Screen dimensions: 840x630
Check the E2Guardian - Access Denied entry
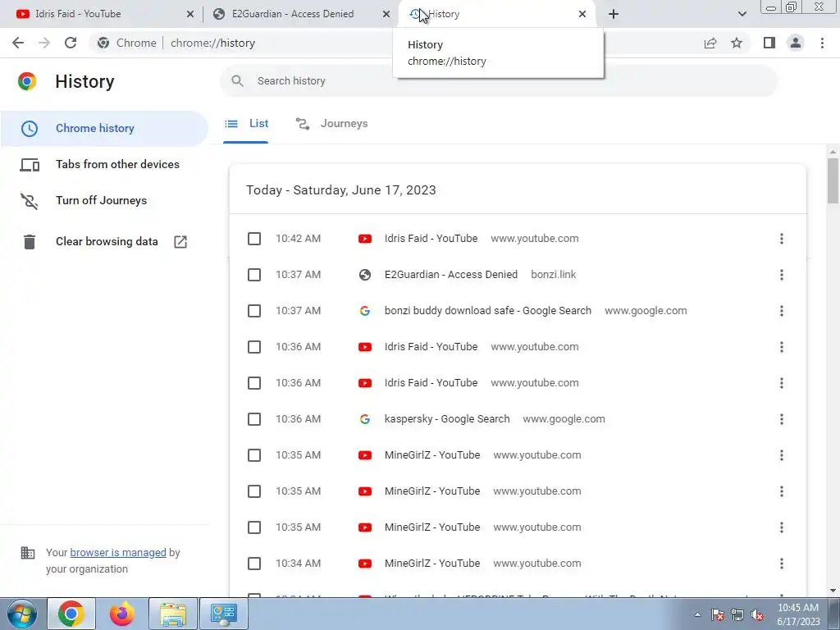tap(254, 275)
